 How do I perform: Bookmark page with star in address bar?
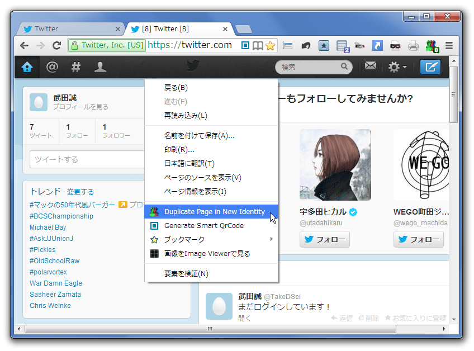[270, 46]
